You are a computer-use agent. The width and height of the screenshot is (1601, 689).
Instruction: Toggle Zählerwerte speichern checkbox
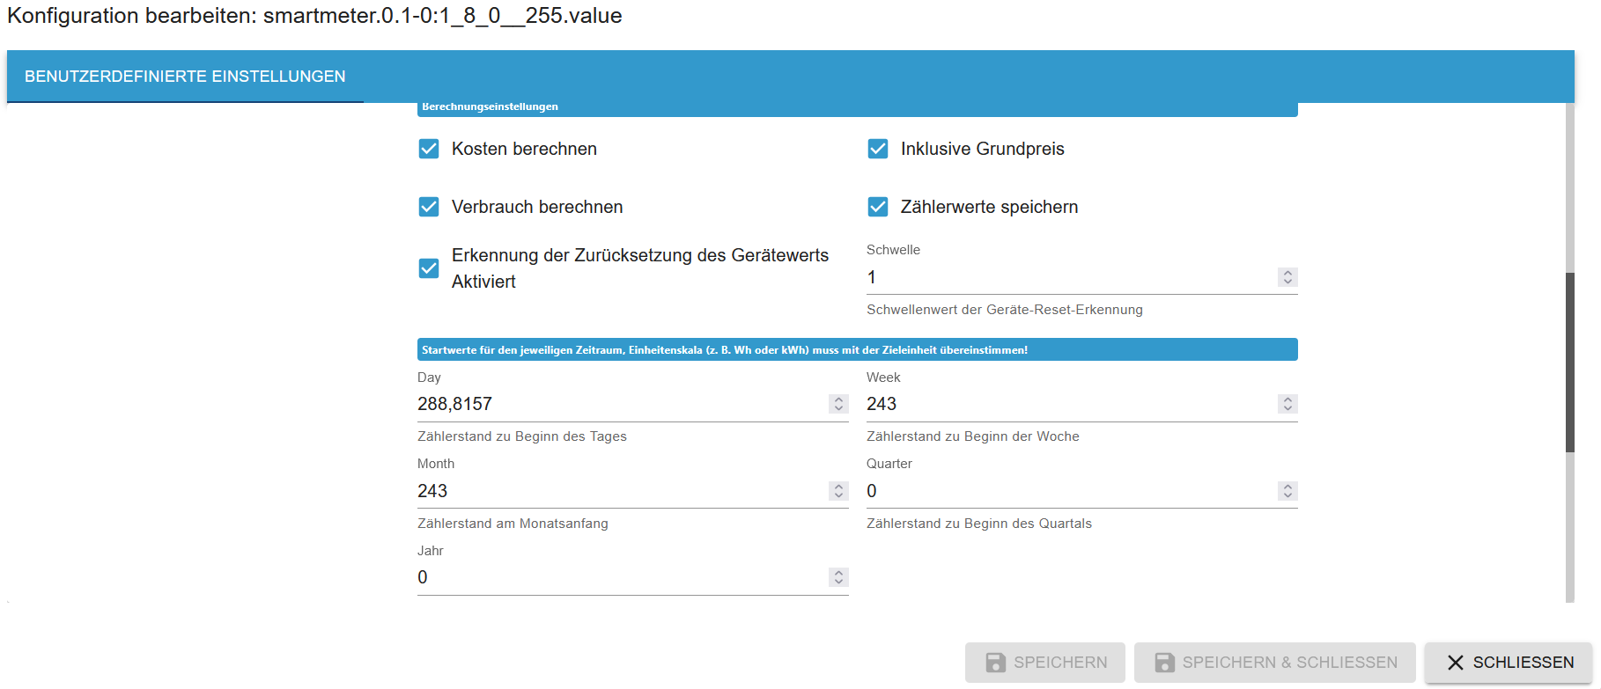tap(878, 207)
